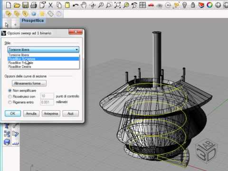Activate dynamic Zoom magnifier icon
This screenshot has height=171, width=228.
point(101,5)
